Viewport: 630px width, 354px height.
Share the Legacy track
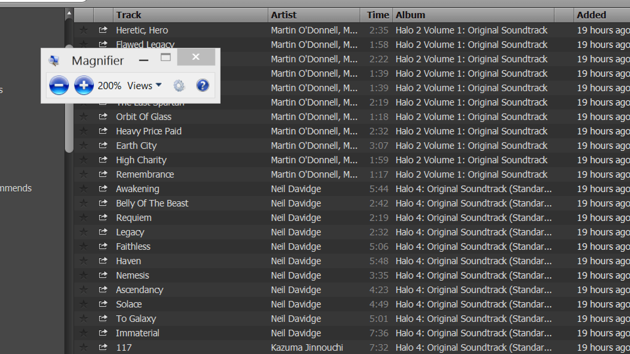103,232
